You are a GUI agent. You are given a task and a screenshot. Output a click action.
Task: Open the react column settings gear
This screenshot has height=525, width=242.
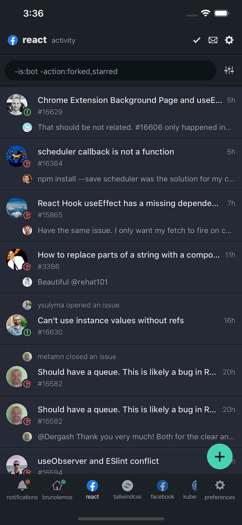point(229,40)
